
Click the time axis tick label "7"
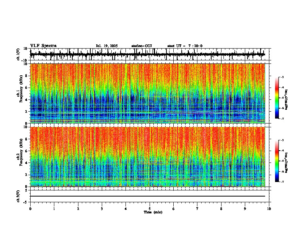(197, 209)
